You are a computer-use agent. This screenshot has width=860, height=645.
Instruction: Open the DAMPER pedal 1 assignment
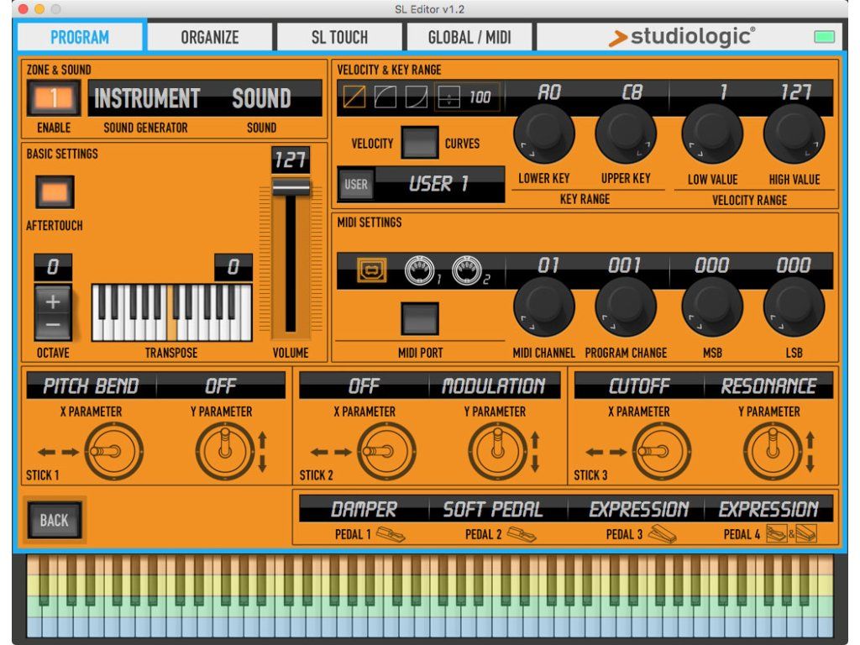[x=364, y=509]
